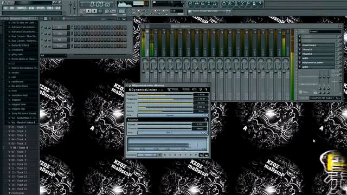
Task: Show the Step Sequencer via toolbar shortcut
Action: tap(196, 4)
